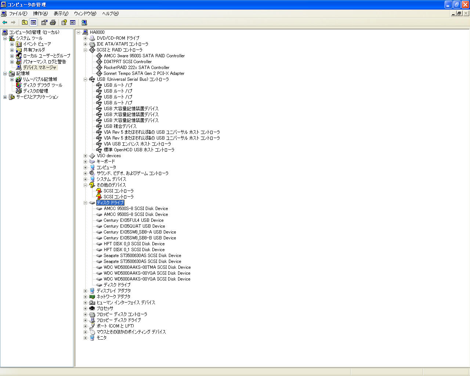This screenshot has width=470, height=376.
Task: Click the title bar computer management icon
Action: 4,4
